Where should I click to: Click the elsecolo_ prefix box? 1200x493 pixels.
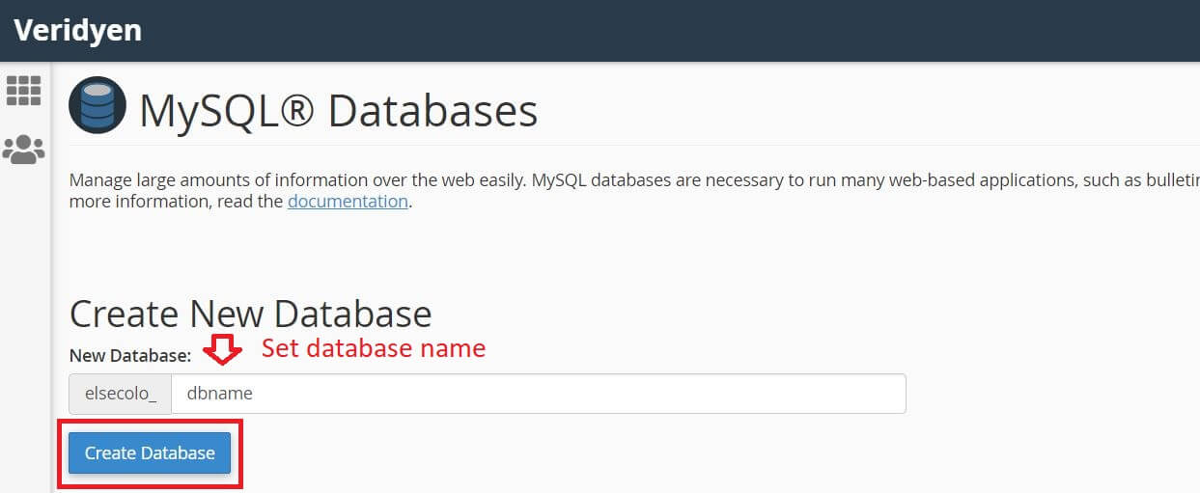point(120,394)
